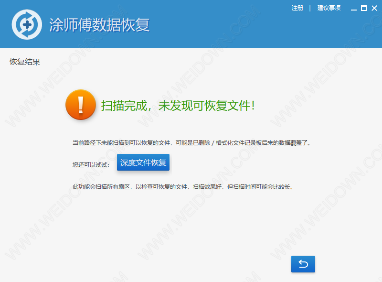Click the 涂师傅数据恢复 title text
Viewport: 382px width, 282px height.
coord(99,24)
